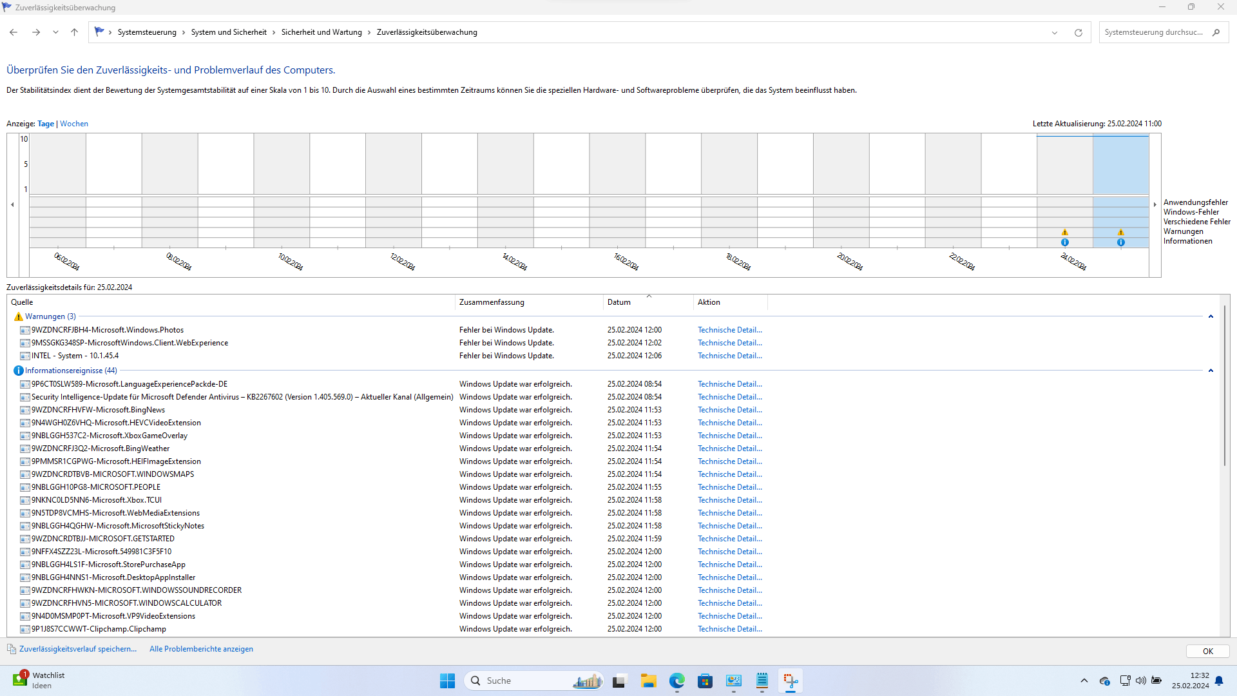Screen dimensions: 1237x696
Task: Open the recent locations dropdown arrow
Action: click(x=55, y=32)
